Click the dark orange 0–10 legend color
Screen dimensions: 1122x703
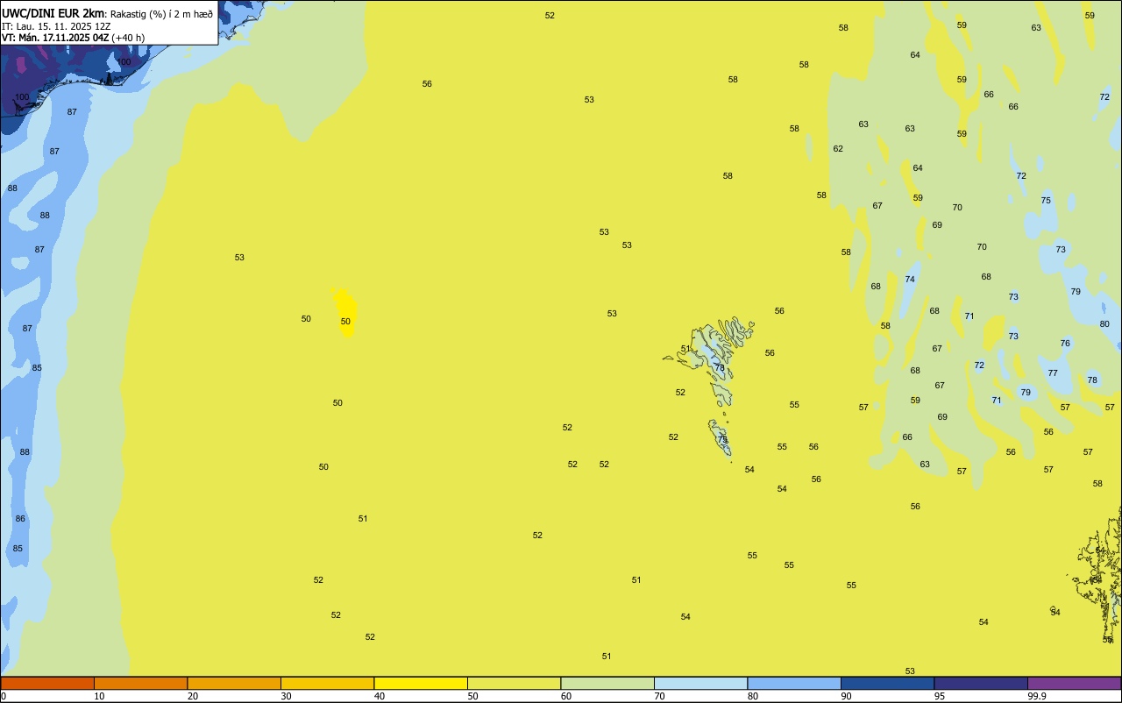click(x=47, y=683)
